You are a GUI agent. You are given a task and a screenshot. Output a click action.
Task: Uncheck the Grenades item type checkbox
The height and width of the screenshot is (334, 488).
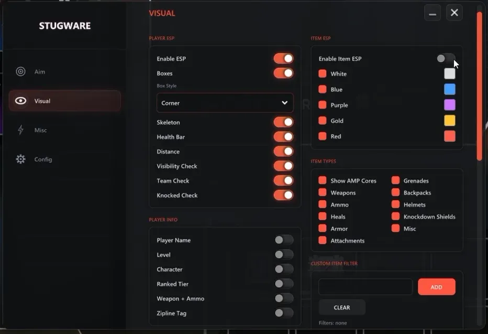click(395, 180)
